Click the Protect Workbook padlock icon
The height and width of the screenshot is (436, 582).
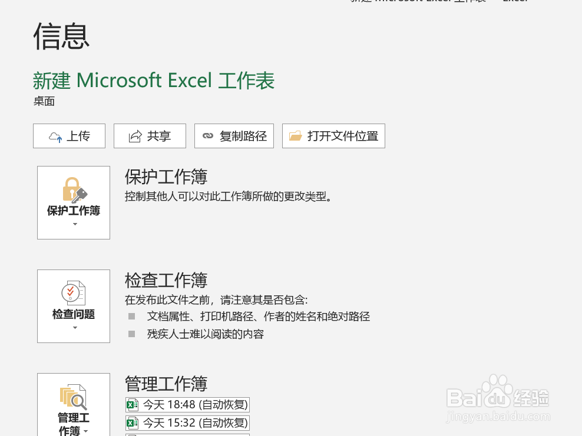point(73,189)
